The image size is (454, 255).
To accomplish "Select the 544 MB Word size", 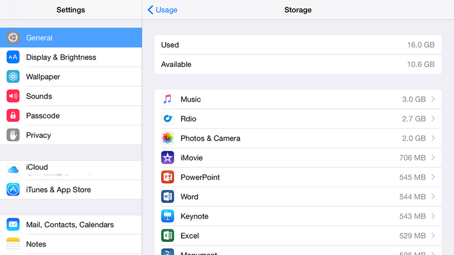I will click(413, 197).
